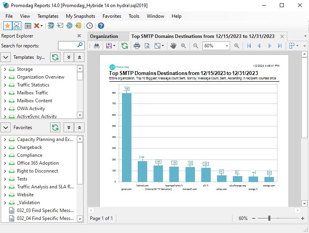Select the Right to Disconnect item
Image resolution: width=309 pixels, height=233 pixels.
point(37,171)
